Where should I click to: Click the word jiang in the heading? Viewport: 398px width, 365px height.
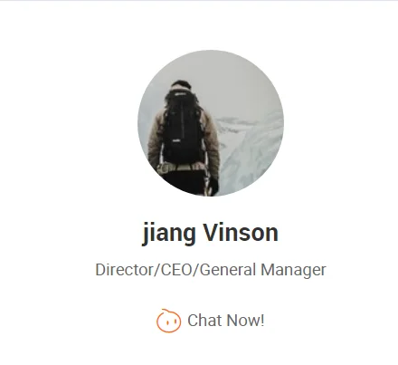pyautogui.click(x=169, y=233)
